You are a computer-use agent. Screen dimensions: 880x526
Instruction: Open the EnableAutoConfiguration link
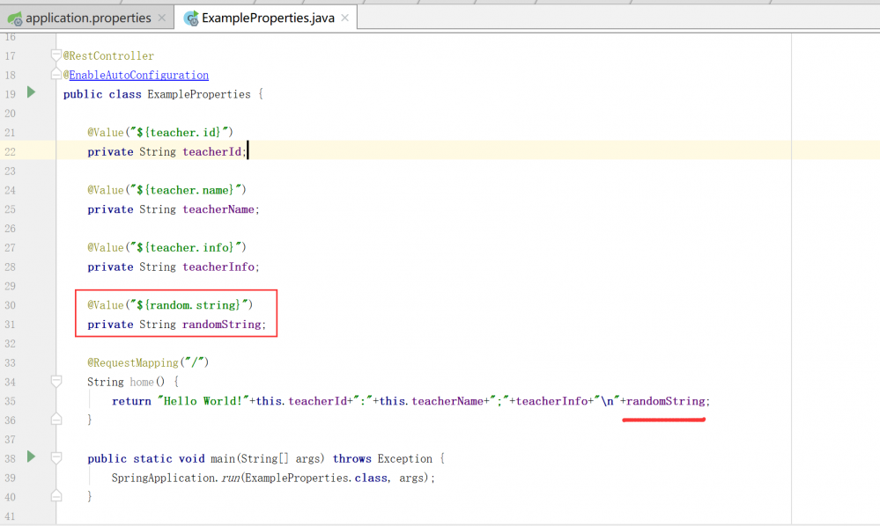(x=138, y=75)
